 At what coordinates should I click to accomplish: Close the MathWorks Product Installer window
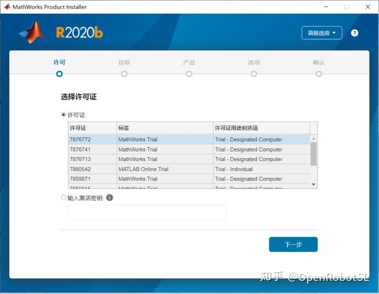coord(367,7)
